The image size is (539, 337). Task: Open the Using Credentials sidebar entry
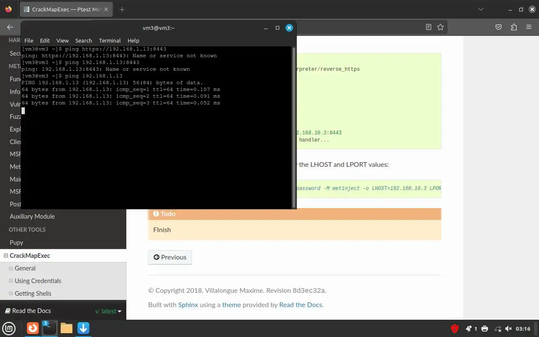[x=38, y=281]
